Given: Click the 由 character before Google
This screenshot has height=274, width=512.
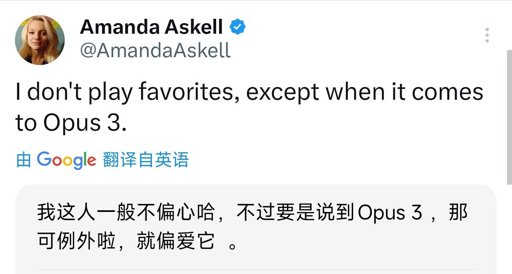Looking at the screenshot, I should tap(24, 159).
